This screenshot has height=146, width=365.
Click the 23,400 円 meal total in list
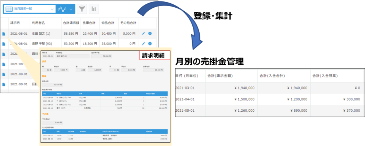(90, 34)
